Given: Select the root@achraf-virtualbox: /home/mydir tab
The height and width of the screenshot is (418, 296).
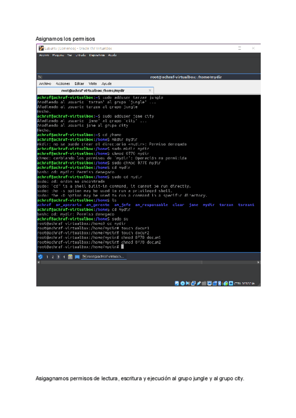Looking at the screenshot, I should (93, 91).
